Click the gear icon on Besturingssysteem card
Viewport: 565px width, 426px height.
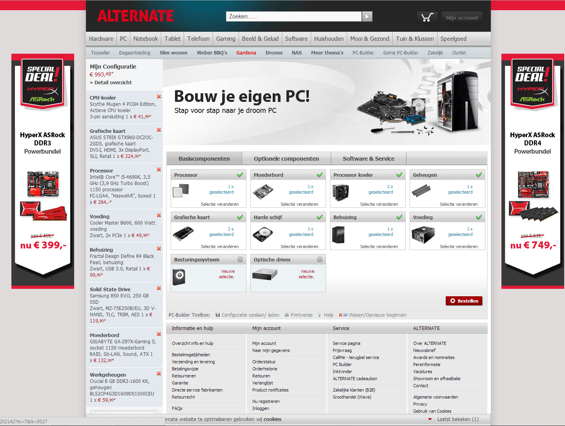tap(240, 259)
